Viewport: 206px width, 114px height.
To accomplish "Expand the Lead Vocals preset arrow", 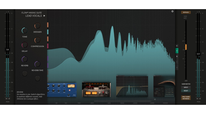I will pos(44,16).
